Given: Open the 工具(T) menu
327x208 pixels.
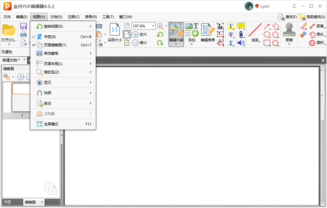Looking at the screenshot, I should click(x=108, y=17).
